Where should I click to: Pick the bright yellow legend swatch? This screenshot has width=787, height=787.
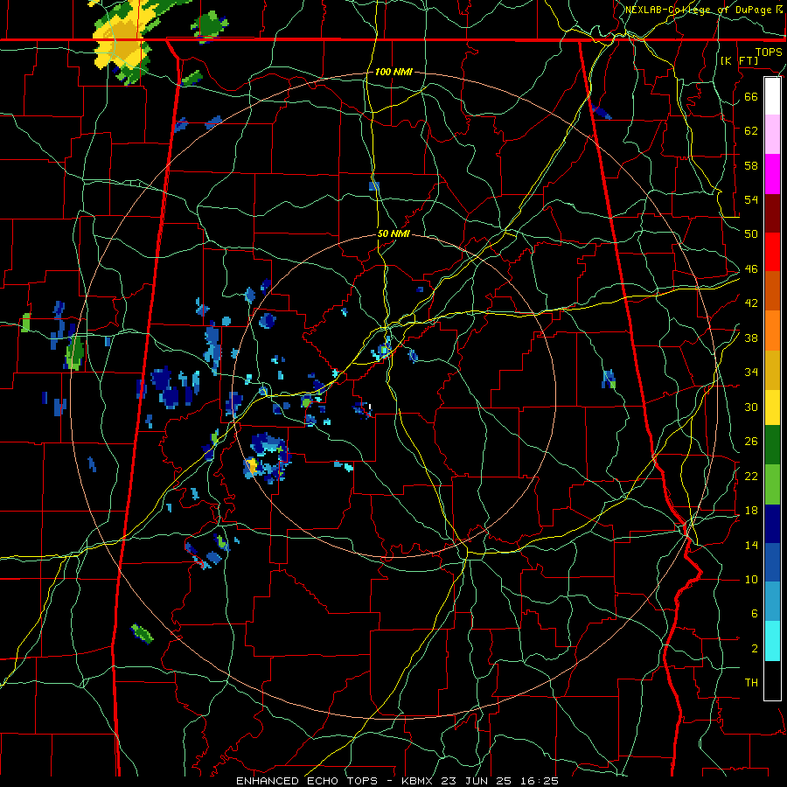click(x=772, y=407)
